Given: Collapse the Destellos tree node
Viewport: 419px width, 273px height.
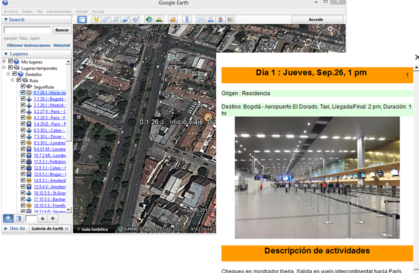Looking at the screenshot, I should point(8,74).
